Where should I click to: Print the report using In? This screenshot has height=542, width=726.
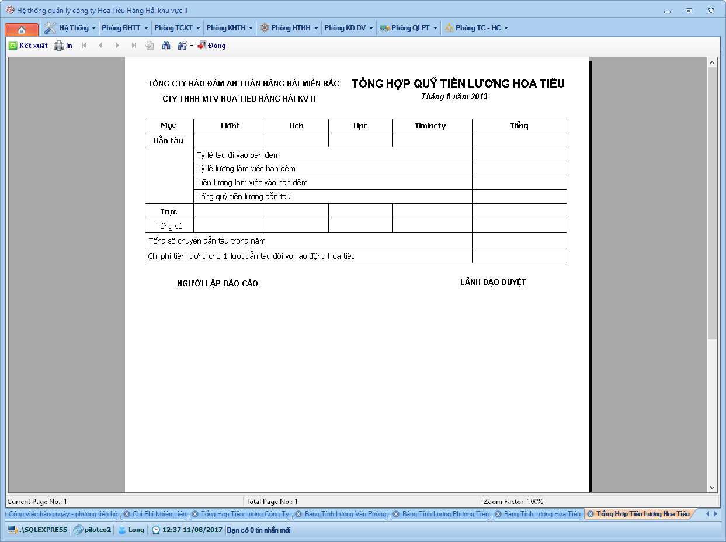[x=63, y=46]
